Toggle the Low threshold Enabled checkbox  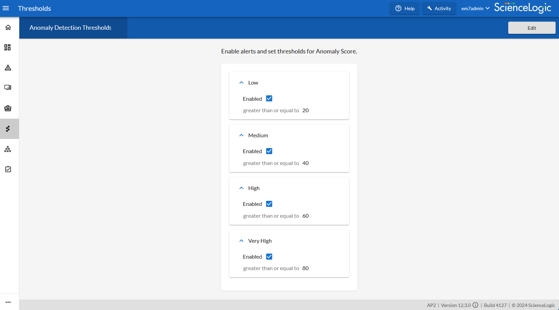(269, 98)
